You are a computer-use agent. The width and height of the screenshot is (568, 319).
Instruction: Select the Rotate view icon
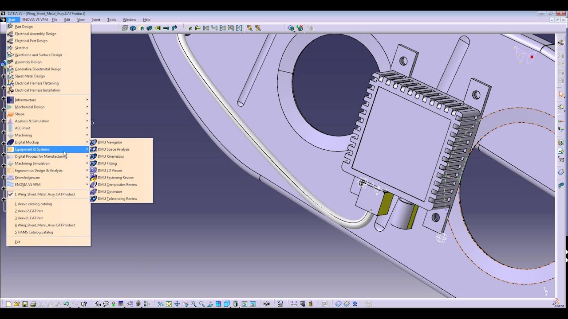[185, 304]
